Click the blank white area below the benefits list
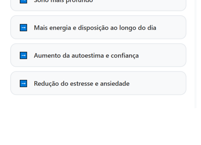The height and width of the screenshot is (145, 201). click(x=99, y=122)
